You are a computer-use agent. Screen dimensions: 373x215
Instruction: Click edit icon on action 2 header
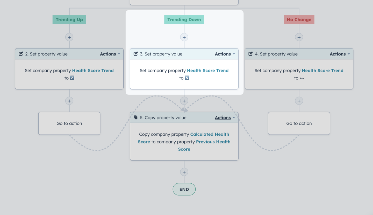[x=21, y=54]
